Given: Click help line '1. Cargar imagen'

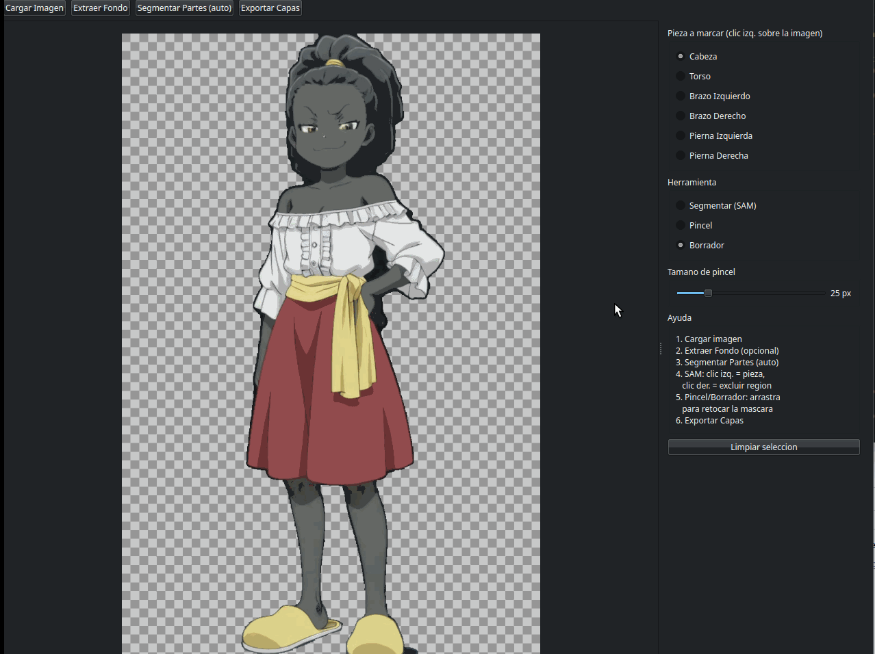Looking at the screenshot, I should [x=709, y=339].
